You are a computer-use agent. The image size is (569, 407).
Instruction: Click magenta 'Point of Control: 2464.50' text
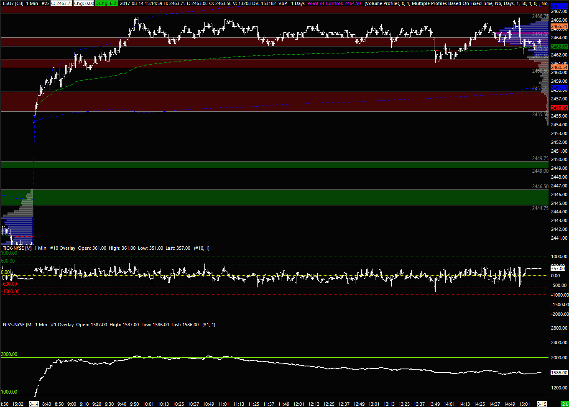point(334,3)
